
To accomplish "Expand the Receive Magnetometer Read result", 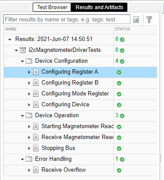I will [x=29, y=137].
